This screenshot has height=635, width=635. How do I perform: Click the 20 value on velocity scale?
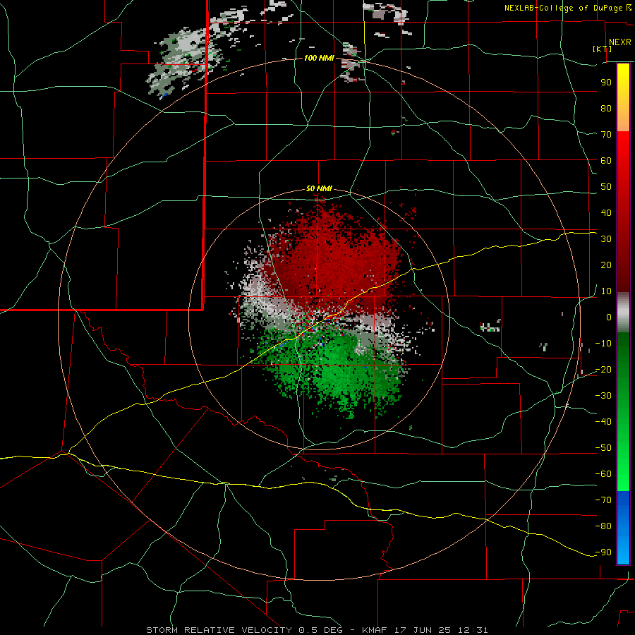(606, 265)
